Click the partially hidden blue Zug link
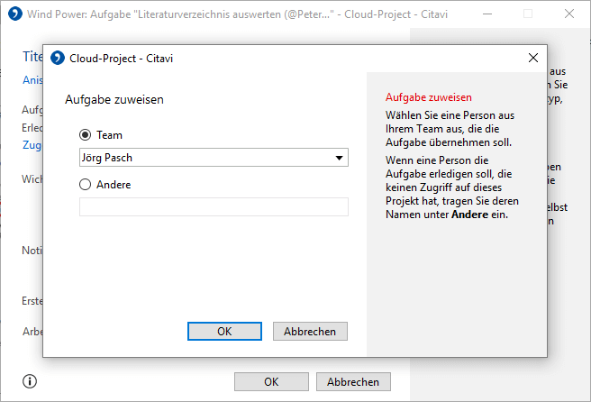Image resolution: width=591 pixels, height=402 pixels. [32, 145]
